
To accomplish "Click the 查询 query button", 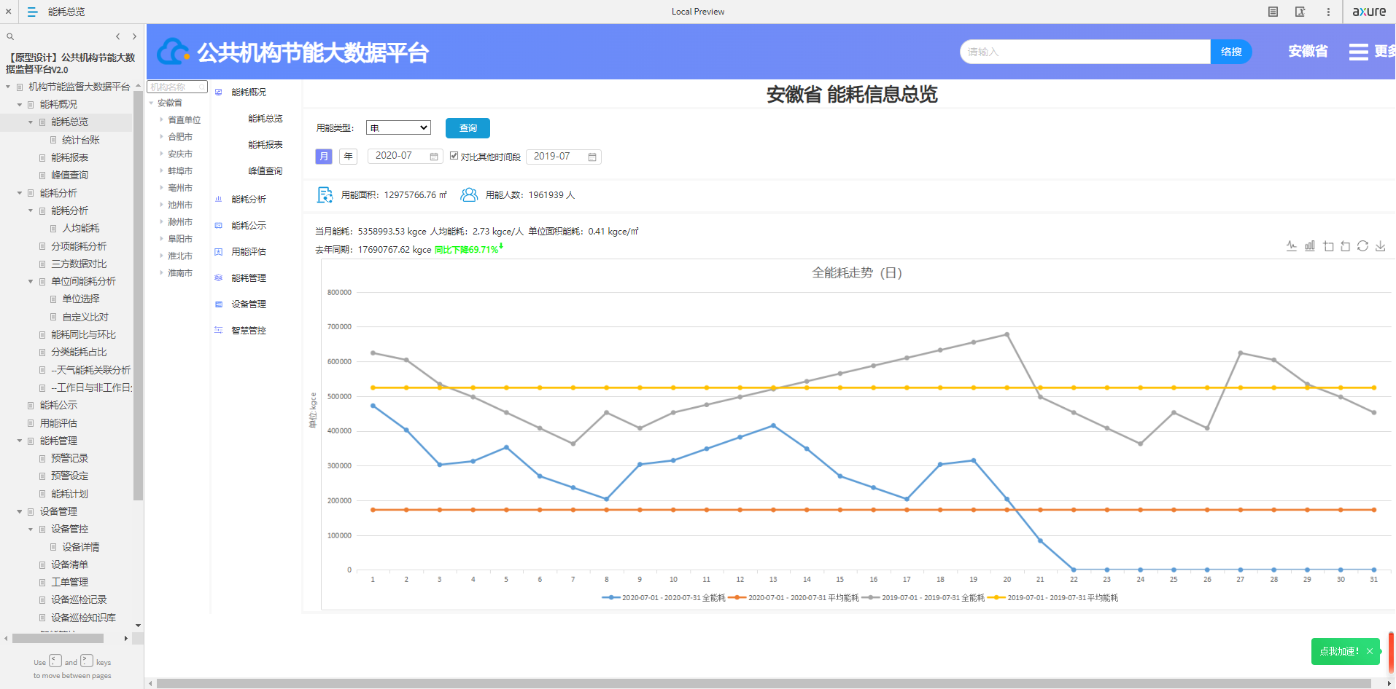I will click(x=468, y=127).
